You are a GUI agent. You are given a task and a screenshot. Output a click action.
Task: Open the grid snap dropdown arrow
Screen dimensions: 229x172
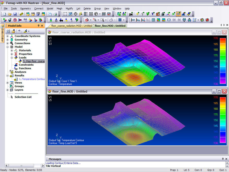pos(124,20)
